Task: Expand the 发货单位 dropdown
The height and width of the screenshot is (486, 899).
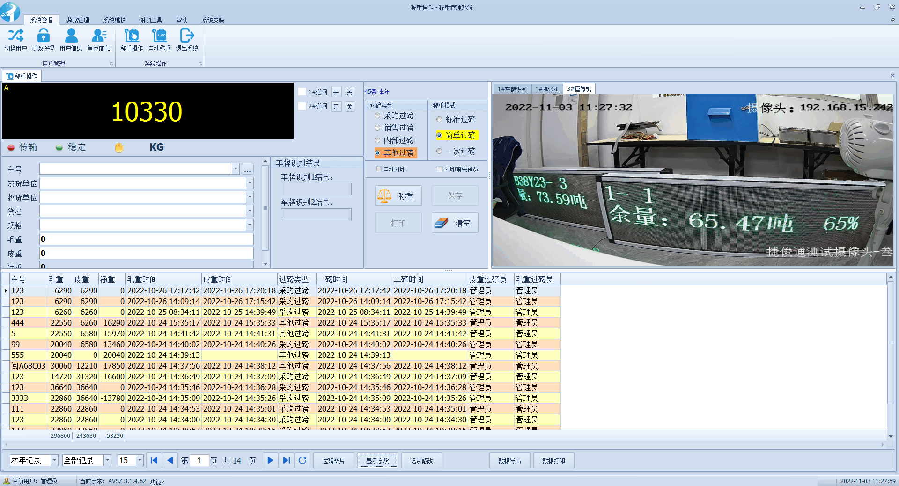Action: coord(250,183)
